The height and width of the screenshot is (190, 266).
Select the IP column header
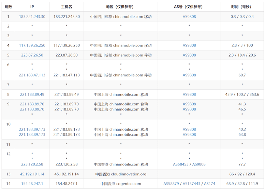[x=32, y=7]
